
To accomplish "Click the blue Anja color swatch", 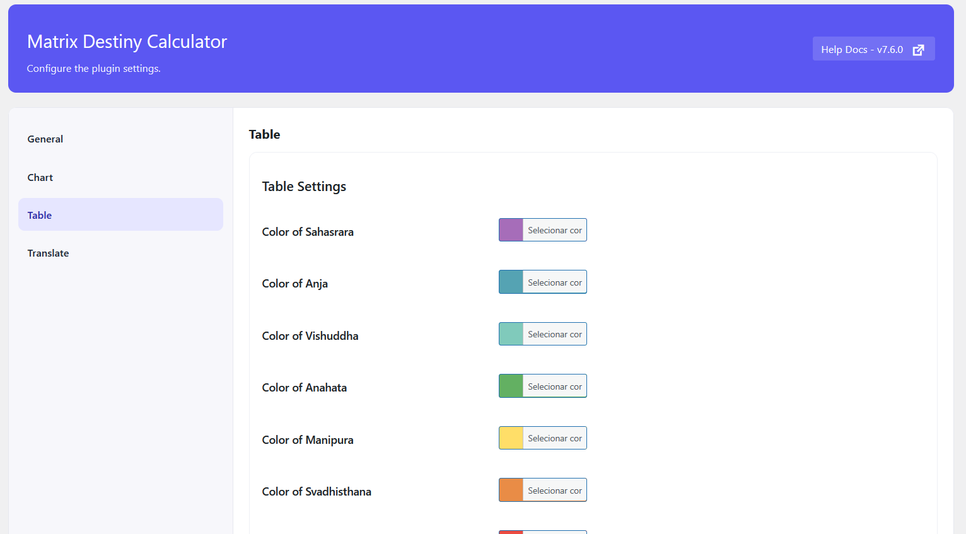I will (x=511, y=282).
